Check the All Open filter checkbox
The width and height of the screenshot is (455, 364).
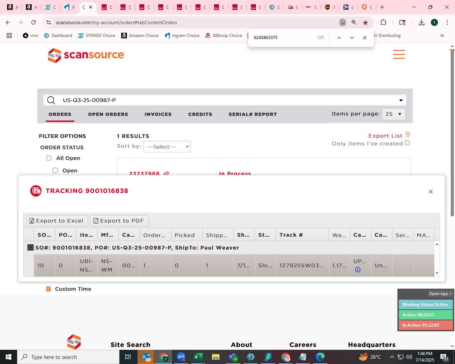[x=49, y=158]
